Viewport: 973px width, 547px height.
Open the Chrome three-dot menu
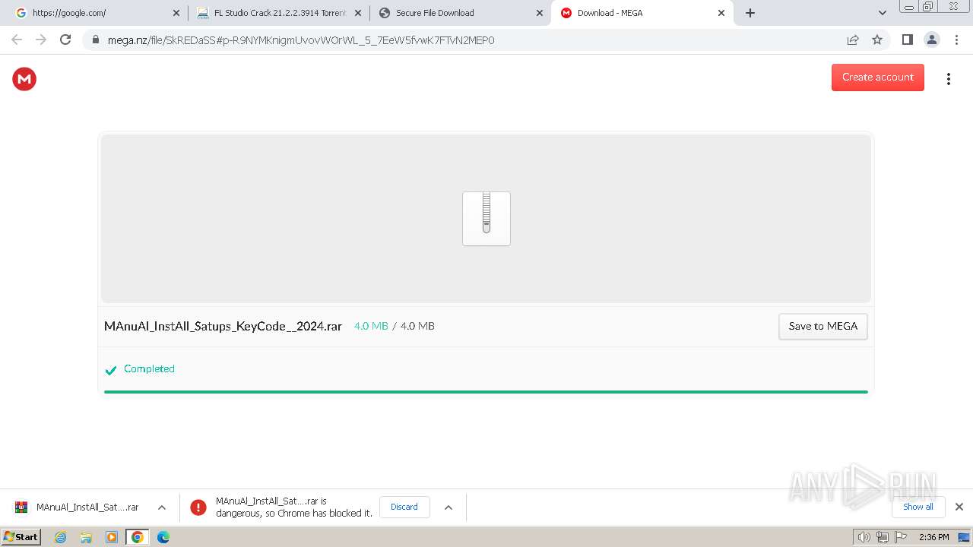(956, 40)
